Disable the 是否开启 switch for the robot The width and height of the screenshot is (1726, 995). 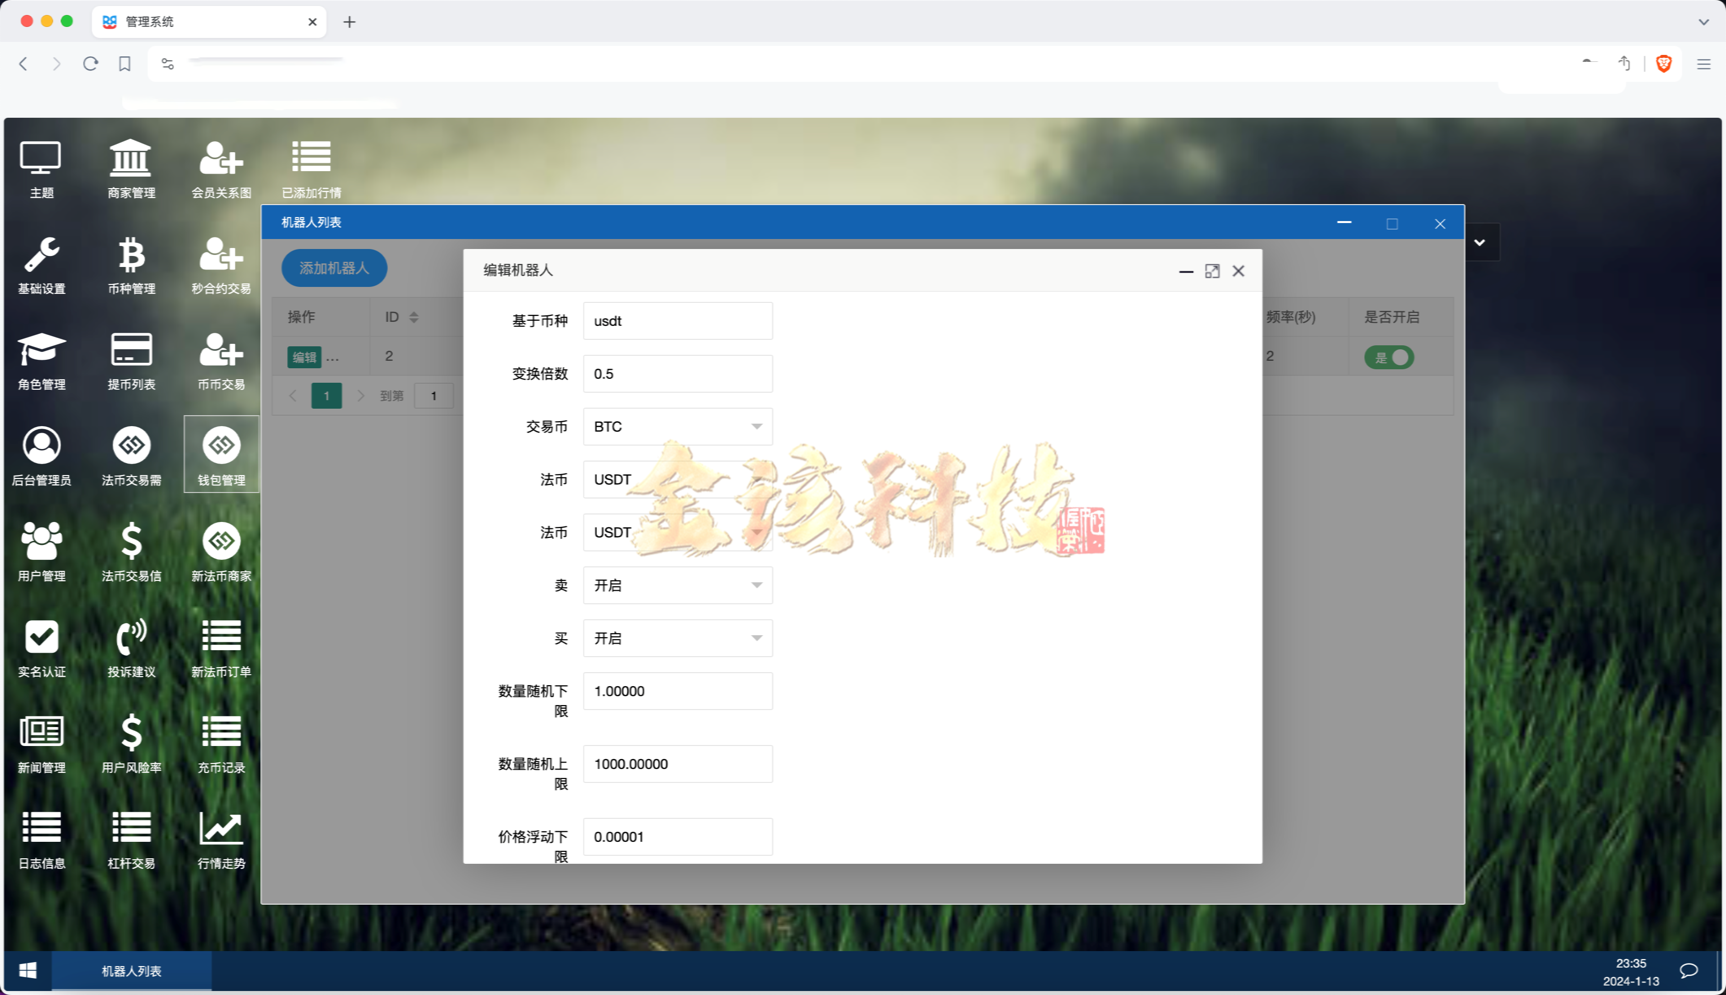click(1389, 356)
